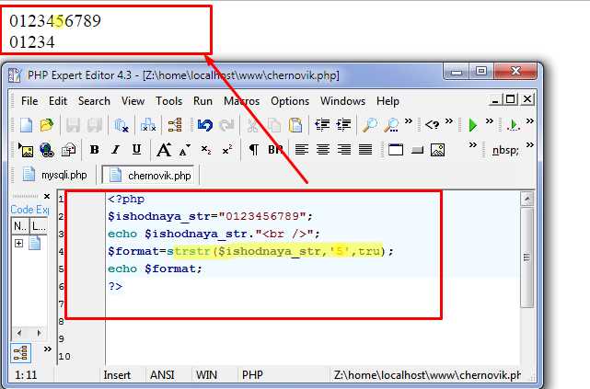Switch to the mysqli.php tab
590x389 pixels.
coord(55,175)
